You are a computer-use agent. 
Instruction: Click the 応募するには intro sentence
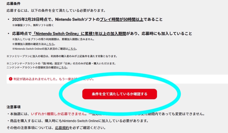pos(56,11)
